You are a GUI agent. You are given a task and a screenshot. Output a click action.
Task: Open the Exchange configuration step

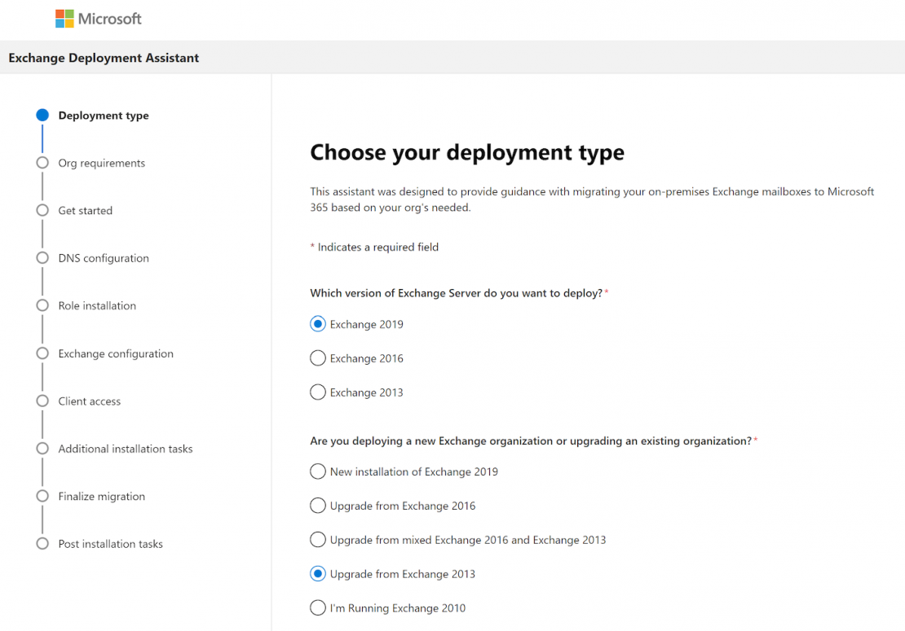[x=42, y=353]
